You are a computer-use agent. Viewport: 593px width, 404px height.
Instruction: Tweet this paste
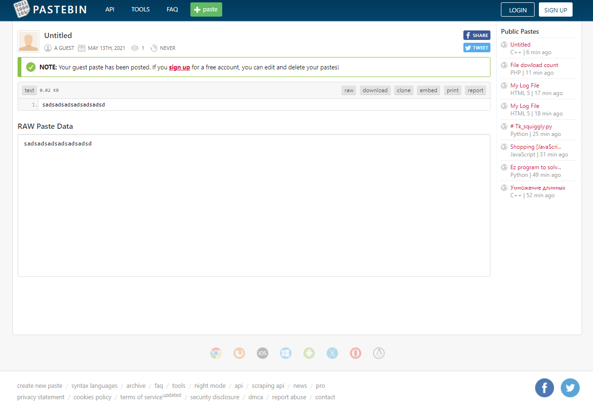[476, 48]
